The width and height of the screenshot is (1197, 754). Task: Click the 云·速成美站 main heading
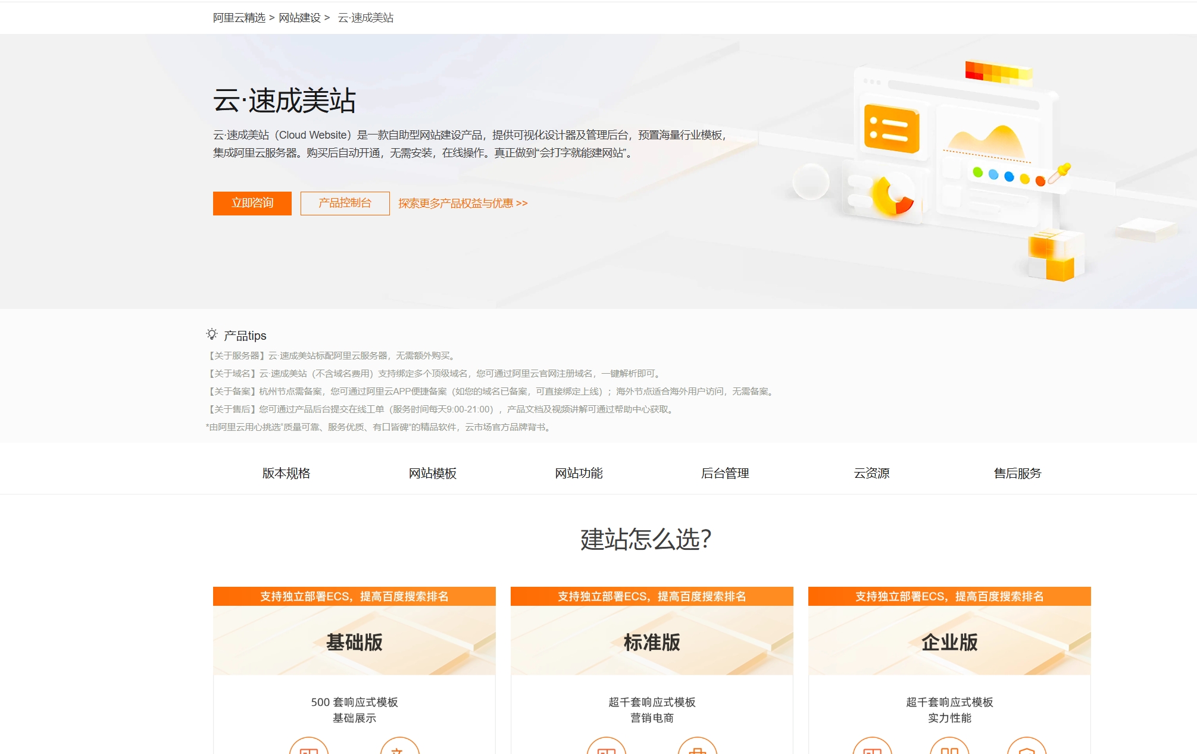pos(285,100)
